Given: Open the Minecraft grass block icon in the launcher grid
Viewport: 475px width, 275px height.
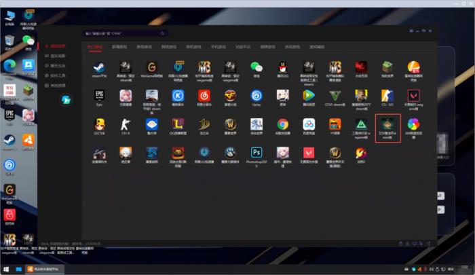Looking at the screenshot, I should point(387,67).
